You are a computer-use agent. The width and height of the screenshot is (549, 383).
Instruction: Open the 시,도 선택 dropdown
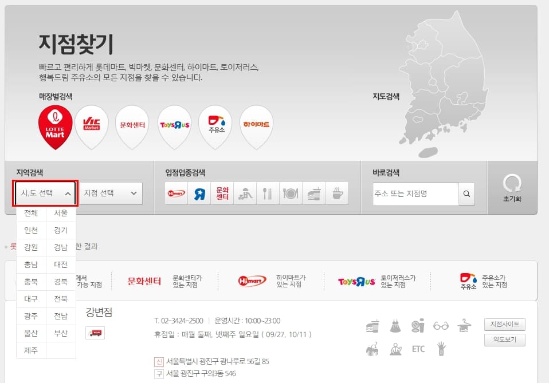pos(45,193)
